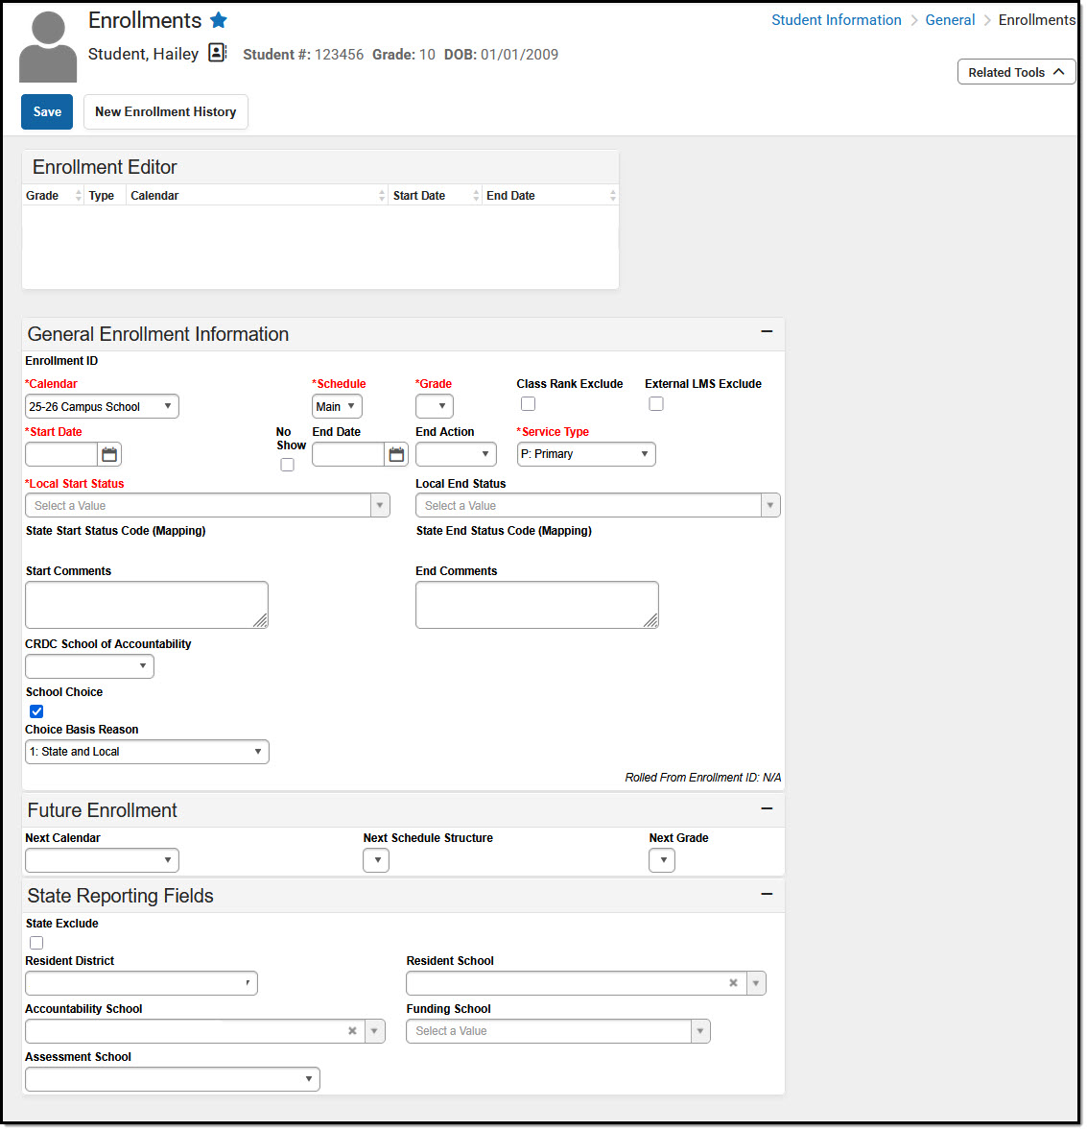Clear the Resident School selection
The width and height of the screenshot is (1087, 1131).
[733, 983]
